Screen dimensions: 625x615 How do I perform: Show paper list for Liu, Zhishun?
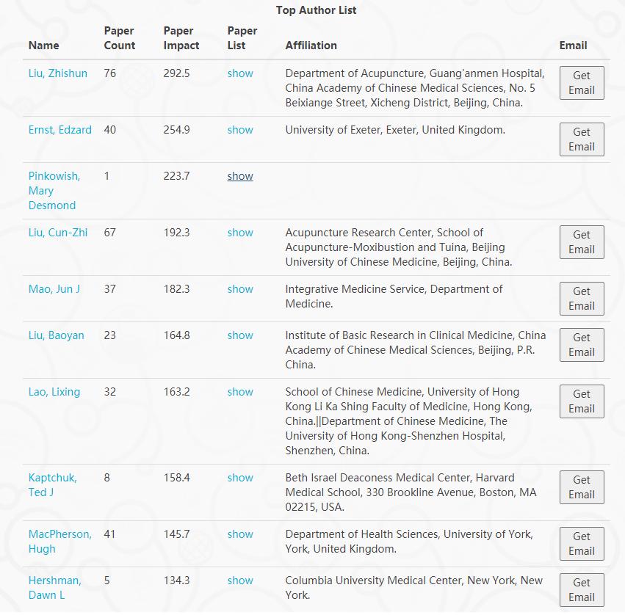tap(240, 73)
